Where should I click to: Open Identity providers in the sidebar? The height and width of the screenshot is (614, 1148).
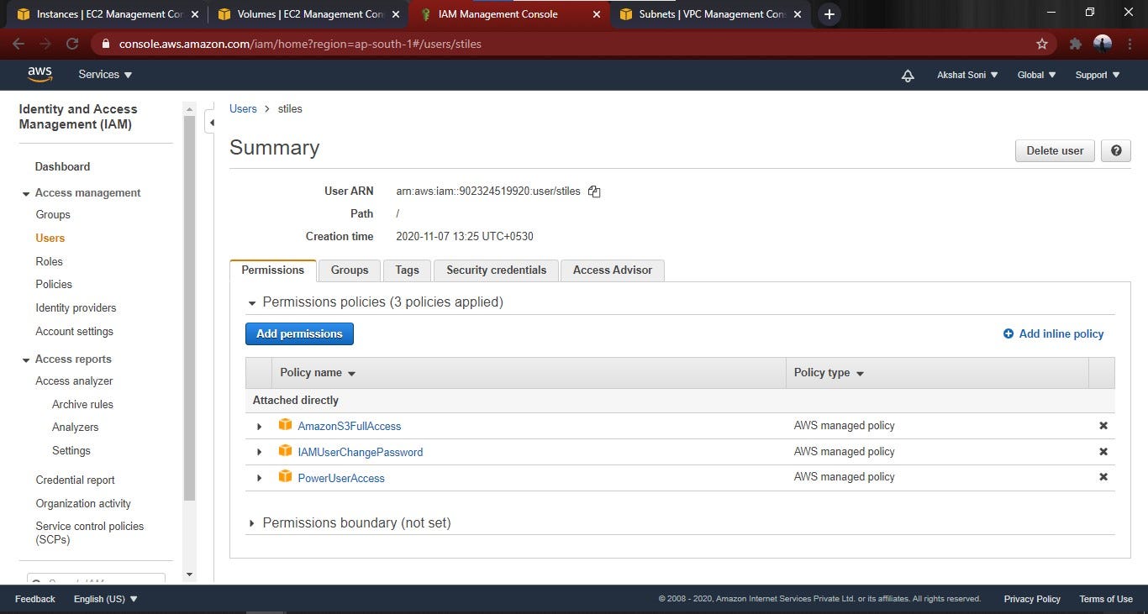click(x=76, y=308)
